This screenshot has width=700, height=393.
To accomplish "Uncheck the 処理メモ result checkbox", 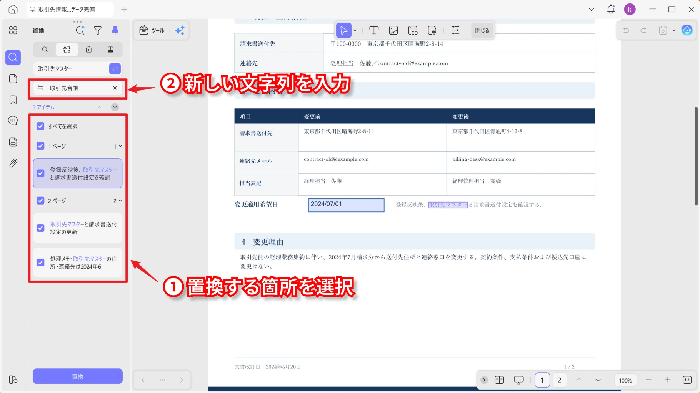I will [40, 263].
